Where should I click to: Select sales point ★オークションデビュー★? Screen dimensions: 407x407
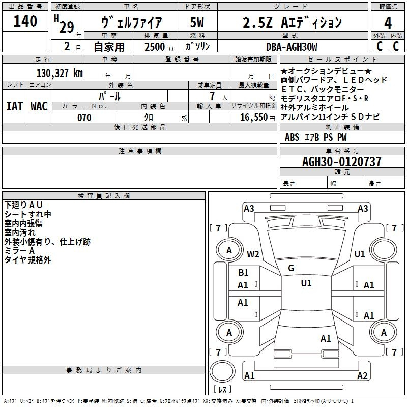(x=326, y=71)
